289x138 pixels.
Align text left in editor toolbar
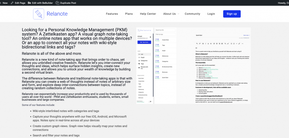pos(214,44)
